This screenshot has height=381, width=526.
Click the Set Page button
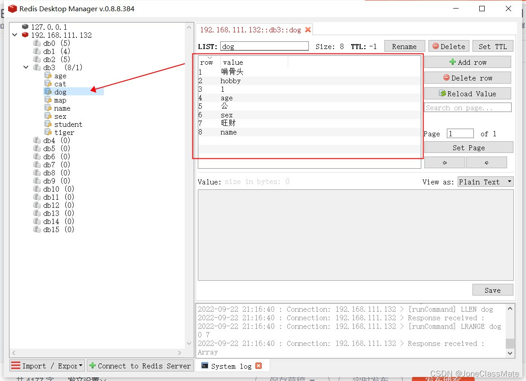coord(468,148)
